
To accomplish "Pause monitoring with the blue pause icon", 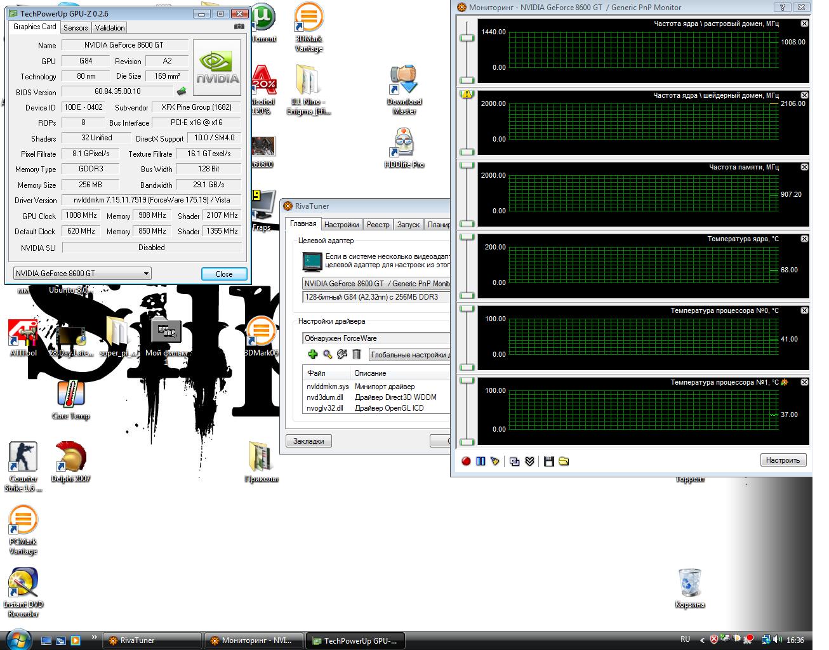I will point(481,461).
